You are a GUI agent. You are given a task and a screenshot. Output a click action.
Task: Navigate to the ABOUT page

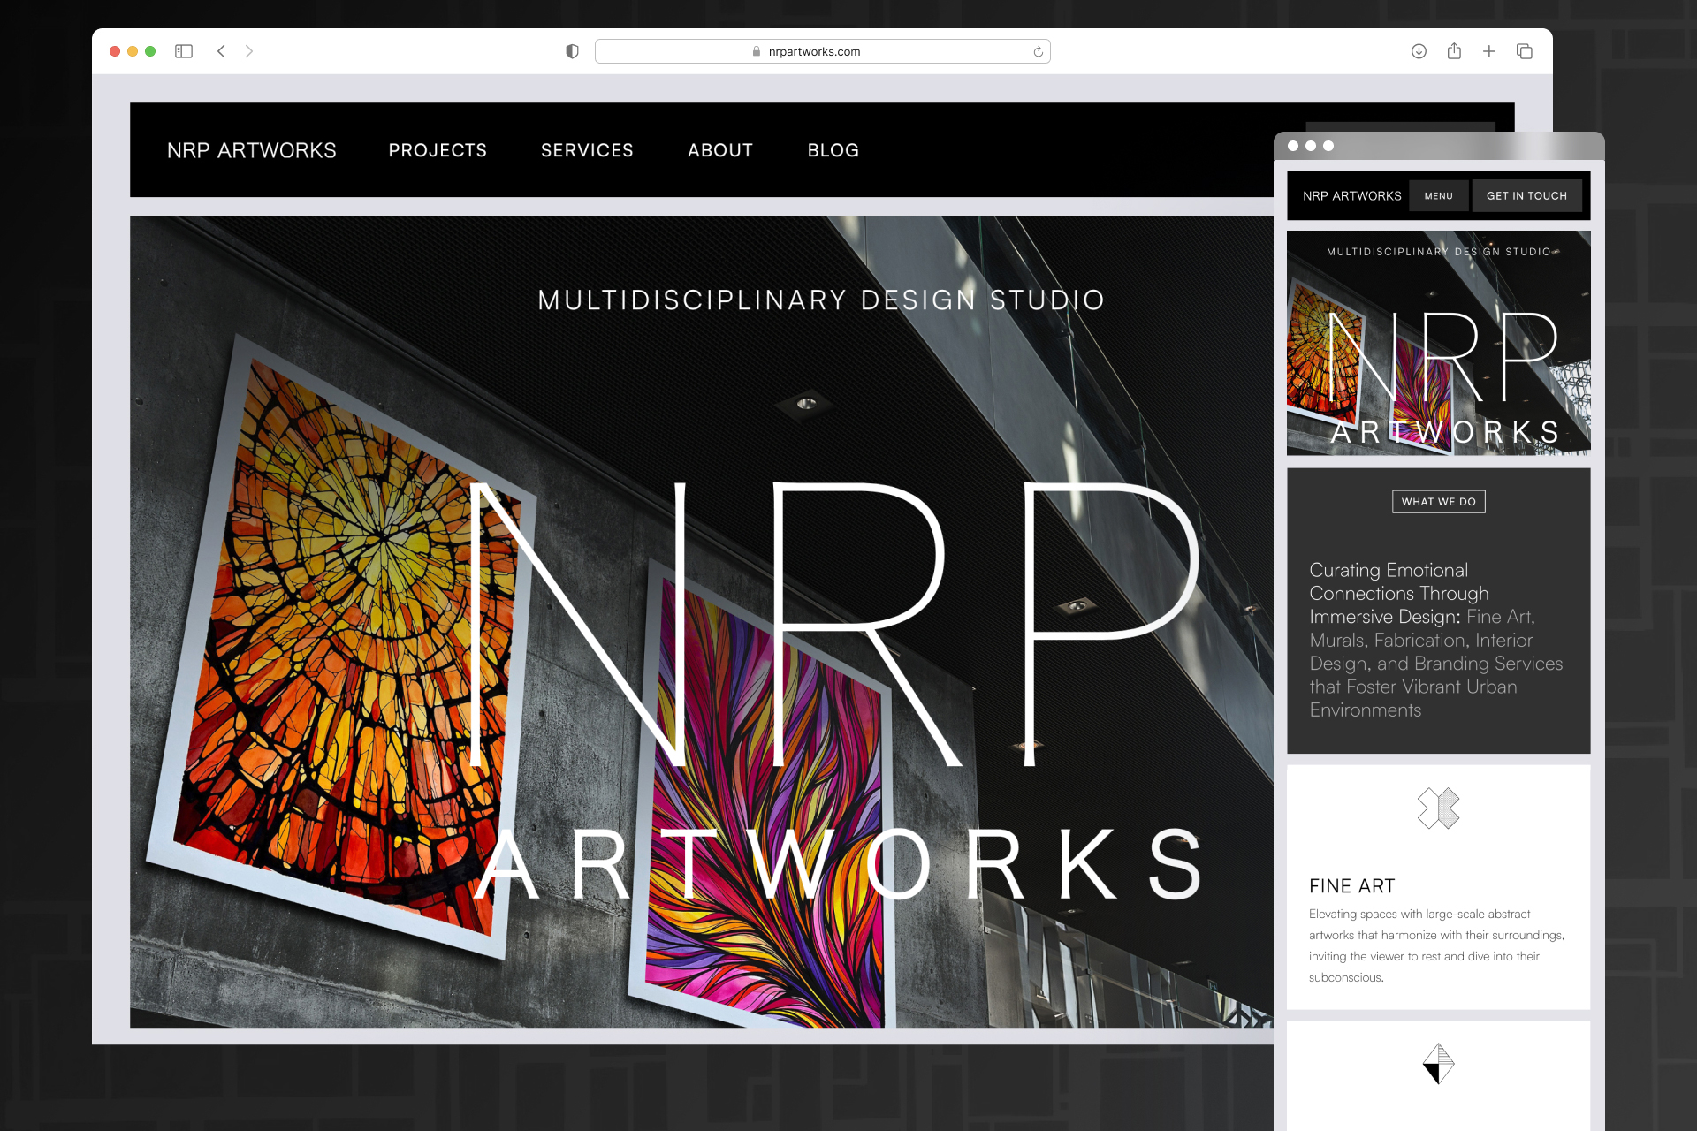tap(719, 150)
